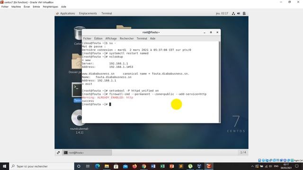The image size is (303, 170).
Task: Open the Rechercher menu in the terminal
Action: coord(126,39)
